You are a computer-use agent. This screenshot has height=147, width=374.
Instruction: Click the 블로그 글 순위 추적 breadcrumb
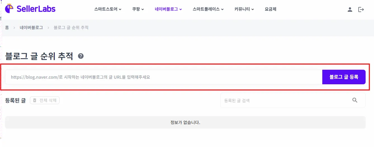point(71,28)
